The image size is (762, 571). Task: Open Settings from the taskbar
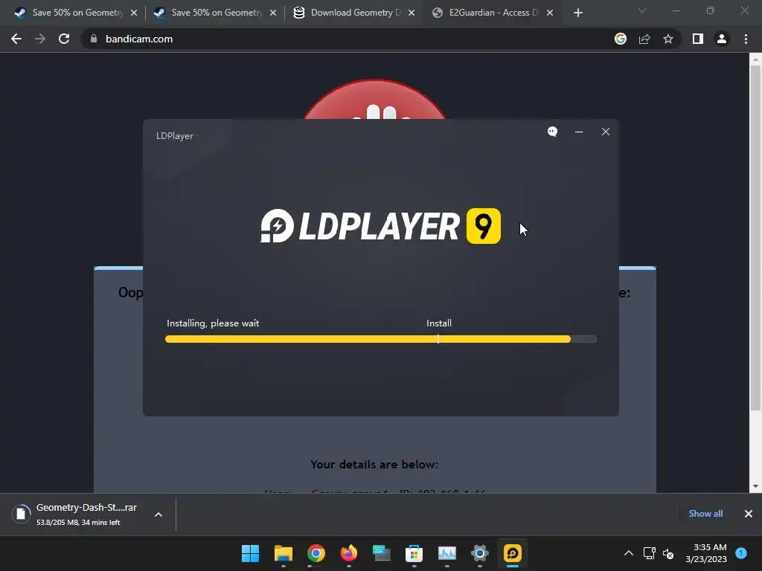480,553
